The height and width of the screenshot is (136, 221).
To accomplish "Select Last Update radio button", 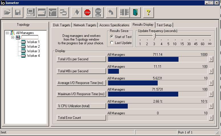I will click(111, 43).
